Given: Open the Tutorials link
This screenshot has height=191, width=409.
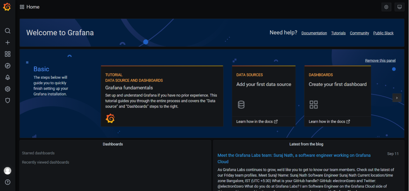Looking at the screenshot, I should coord(338,33).
